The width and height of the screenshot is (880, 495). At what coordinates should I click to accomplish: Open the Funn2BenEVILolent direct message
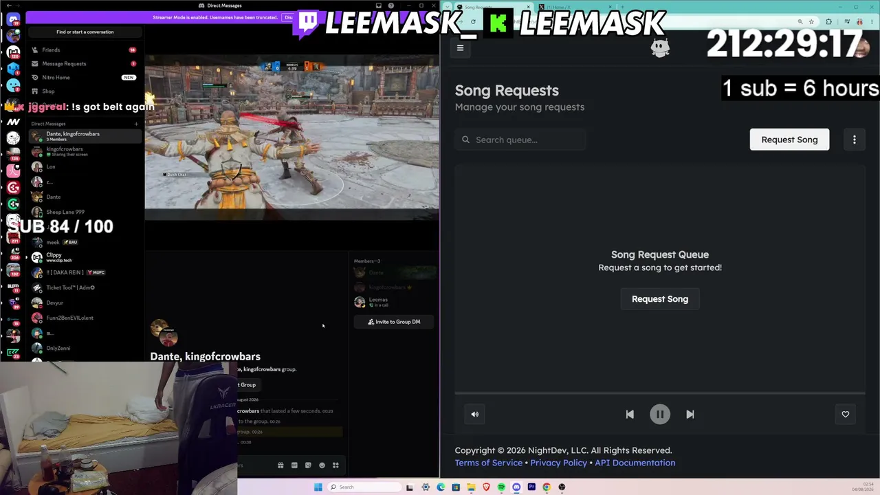(84, 318)
